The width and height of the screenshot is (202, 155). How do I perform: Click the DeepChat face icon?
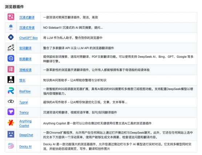point(11,134)
